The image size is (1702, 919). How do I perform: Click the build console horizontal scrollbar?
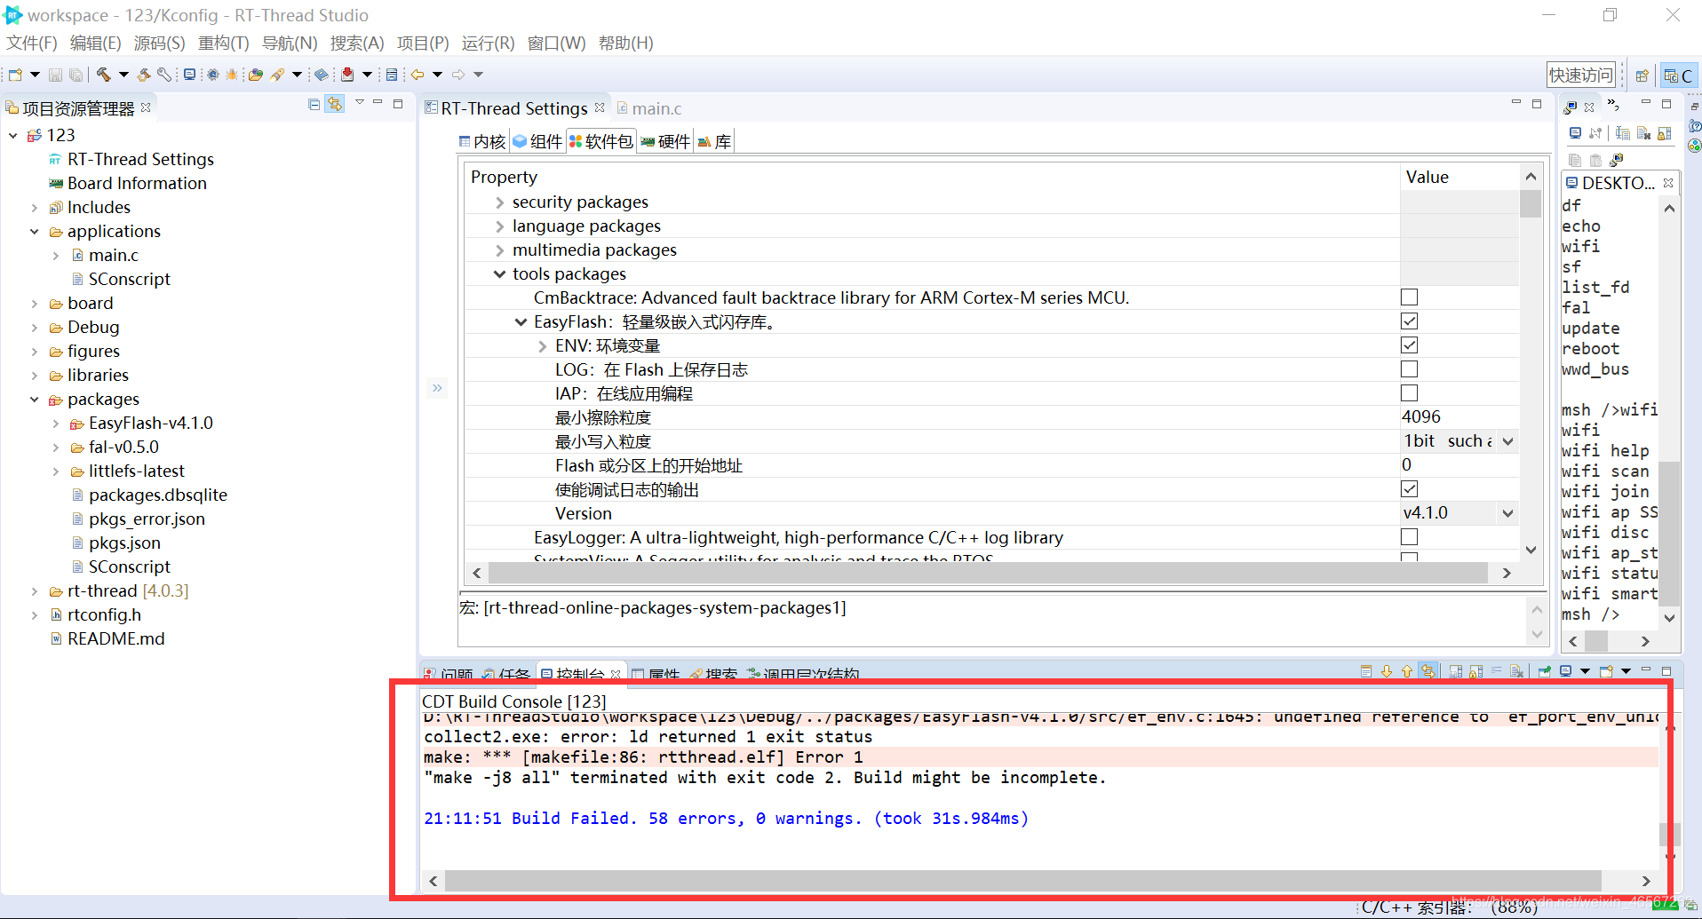(1022, 881)
